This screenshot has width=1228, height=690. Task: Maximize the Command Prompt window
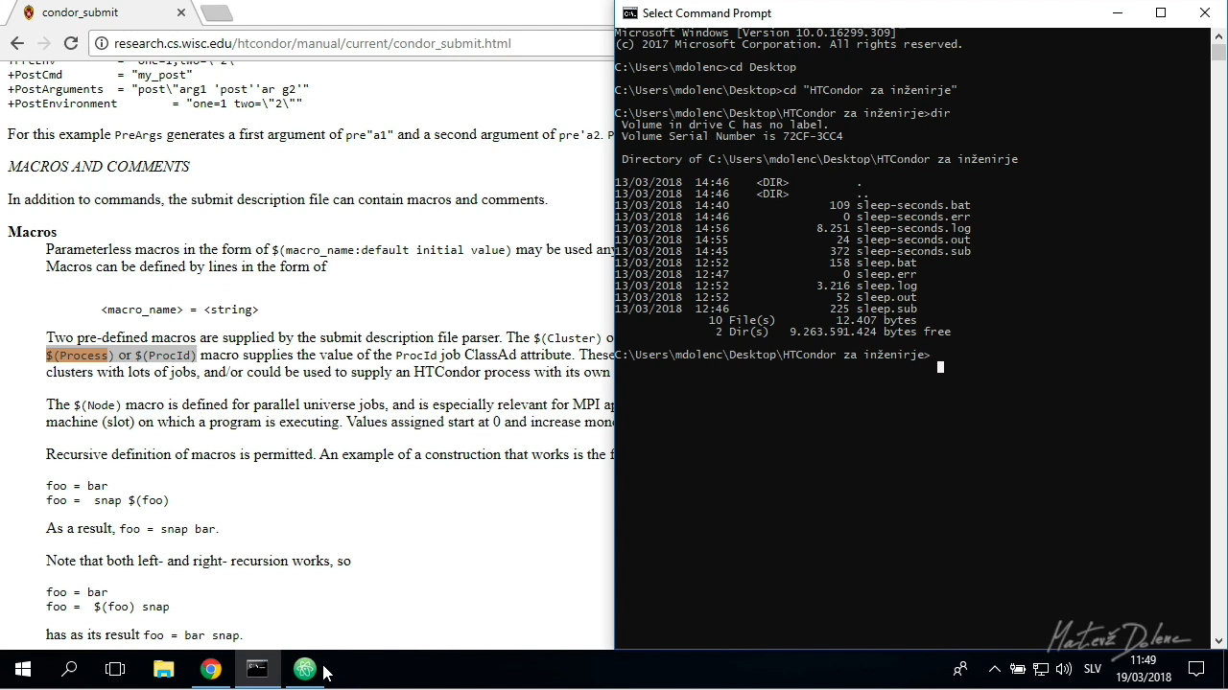click(1161, 12)
